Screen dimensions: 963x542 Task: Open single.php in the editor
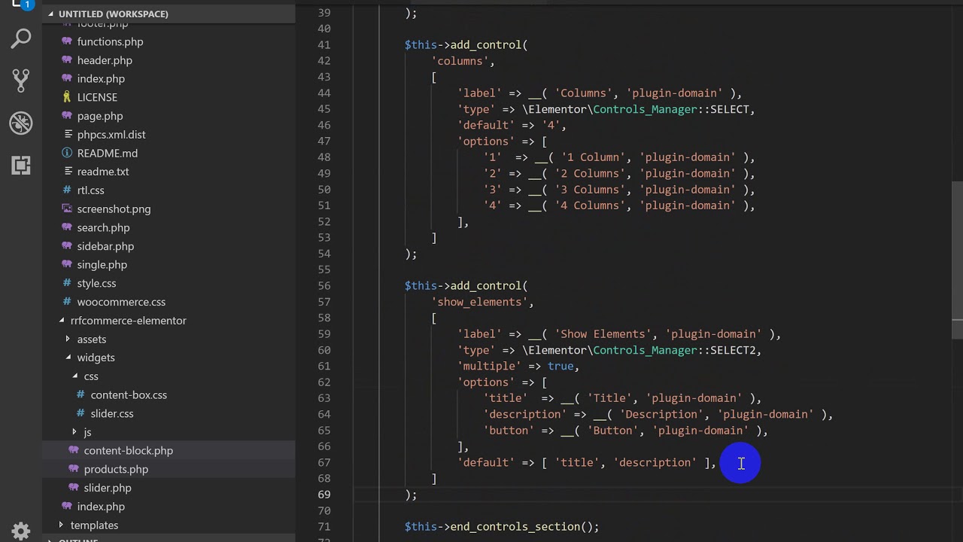pyautogui.click(x=102, y=265)
